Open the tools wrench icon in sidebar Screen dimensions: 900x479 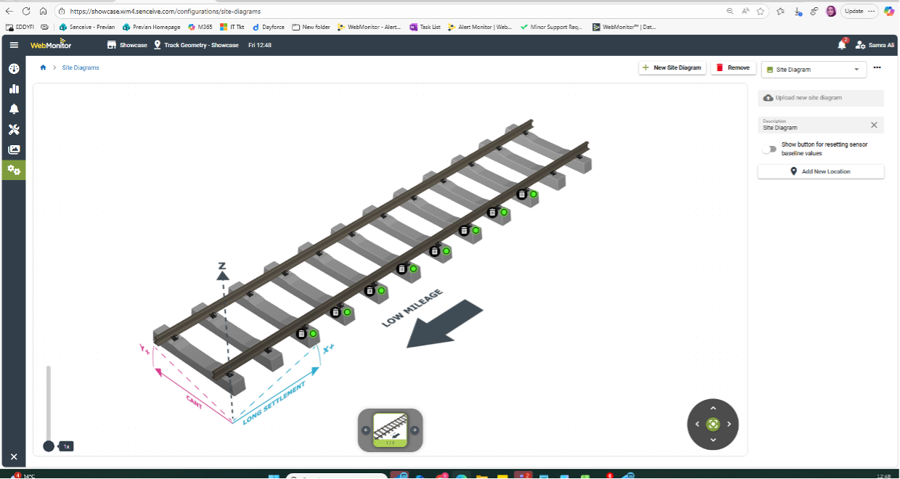(x=13, y=129)
